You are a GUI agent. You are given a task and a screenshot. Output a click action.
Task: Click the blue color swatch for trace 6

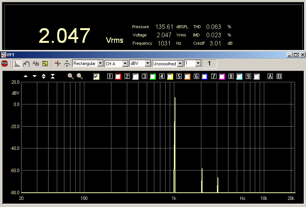coord(204,77)
